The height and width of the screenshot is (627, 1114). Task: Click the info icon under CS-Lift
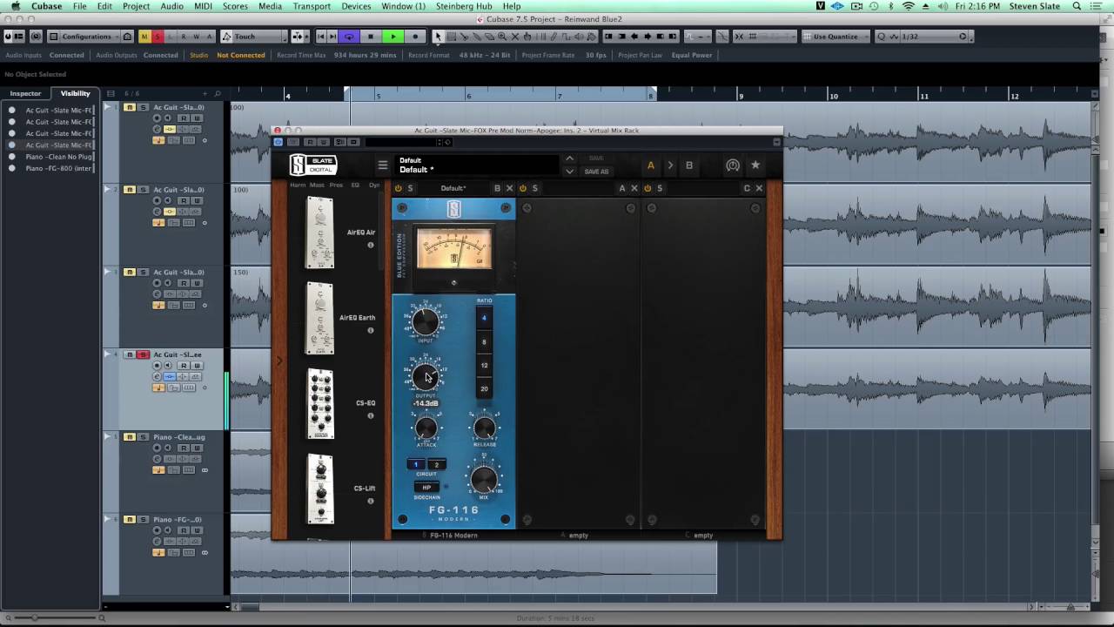point(371,501)
